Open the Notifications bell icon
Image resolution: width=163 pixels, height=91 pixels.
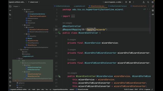coord(153,6)
